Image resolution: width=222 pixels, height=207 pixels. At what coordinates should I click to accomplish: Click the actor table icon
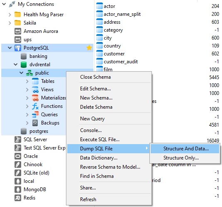pyautogui.click(x=100, y=6)
